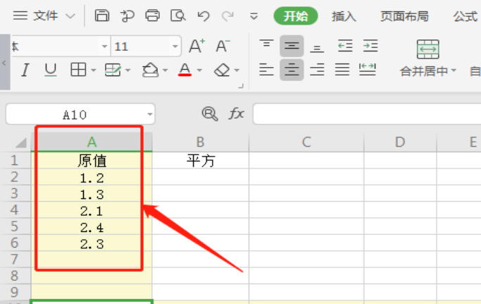The image size is (481, 304).
Task: Click cell containing 原值
Action: (92, 160)
